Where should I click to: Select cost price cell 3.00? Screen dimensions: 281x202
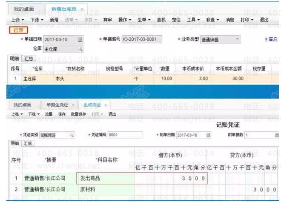pos(193,79)
